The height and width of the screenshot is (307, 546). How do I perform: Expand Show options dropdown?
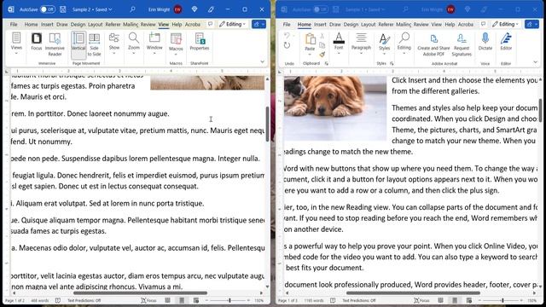click(x=114, y=43)
